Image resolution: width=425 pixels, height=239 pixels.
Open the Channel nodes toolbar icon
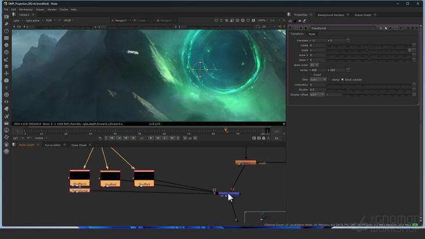[6, 38]
